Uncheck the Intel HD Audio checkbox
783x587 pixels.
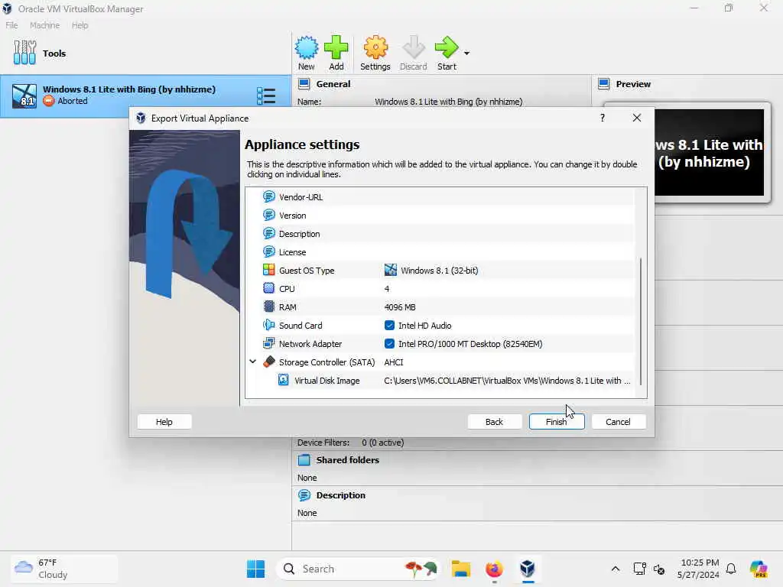(389, 326)
